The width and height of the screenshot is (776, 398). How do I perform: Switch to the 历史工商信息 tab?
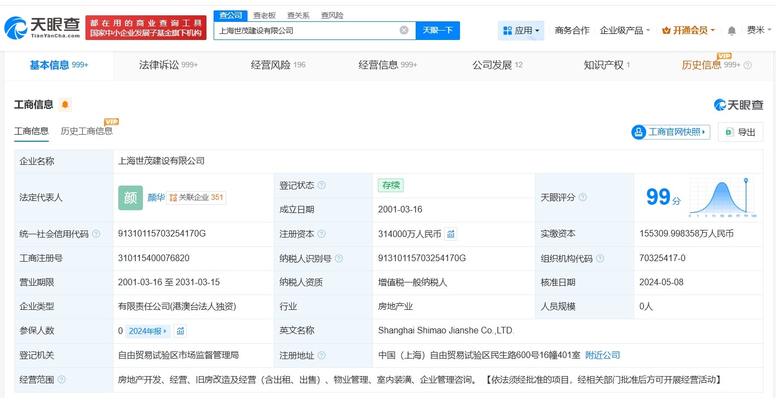click(88, 131)
